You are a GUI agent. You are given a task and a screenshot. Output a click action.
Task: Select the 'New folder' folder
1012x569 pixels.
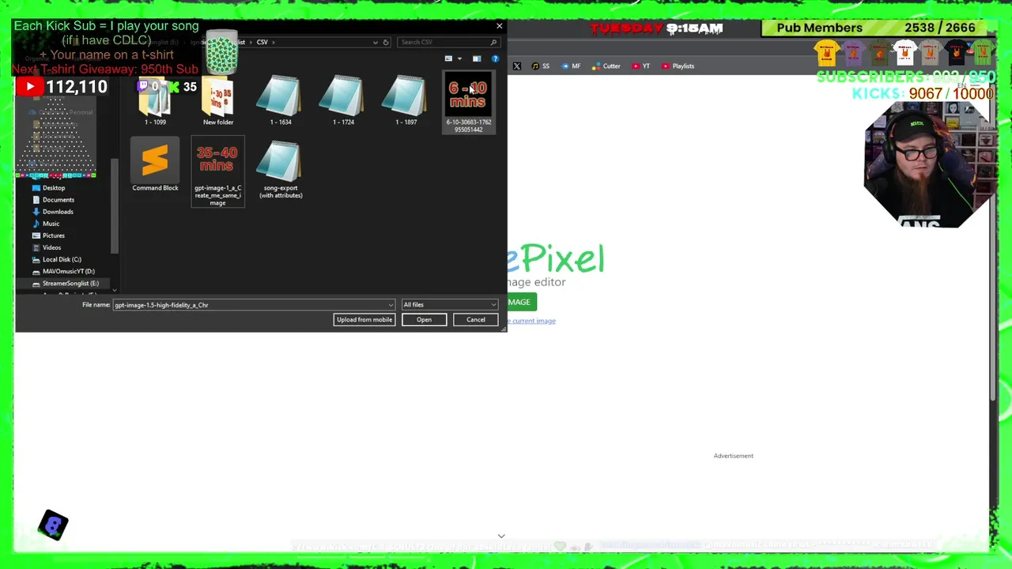click(x=218, y=101)
